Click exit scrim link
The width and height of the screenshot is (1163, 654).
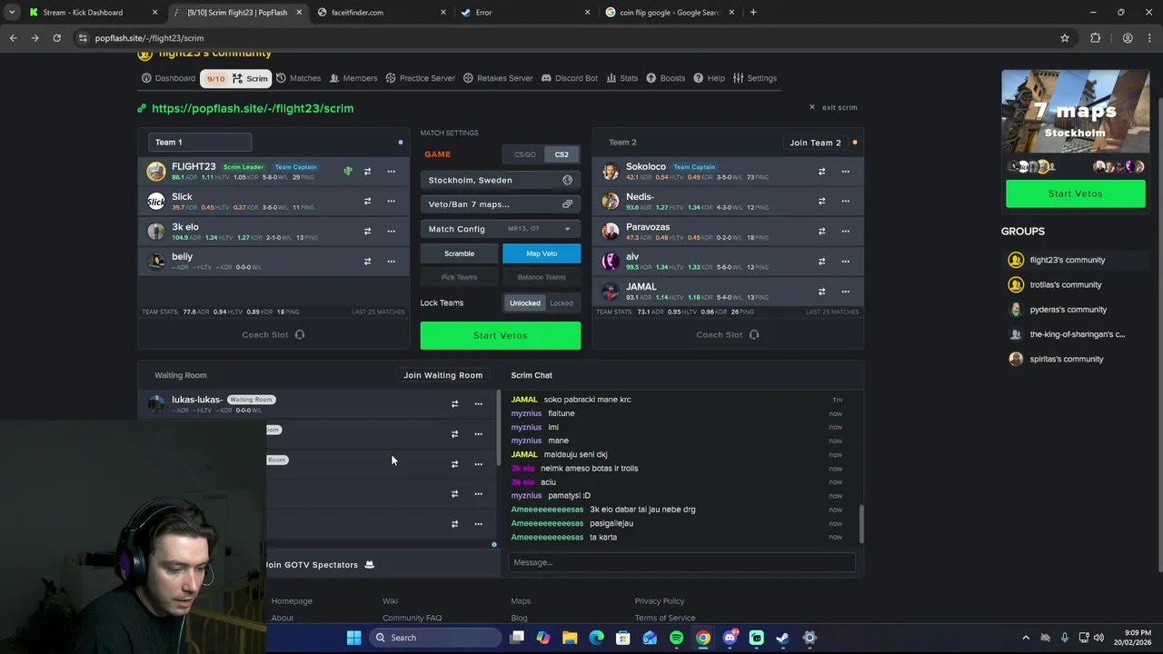pos(833,107)
